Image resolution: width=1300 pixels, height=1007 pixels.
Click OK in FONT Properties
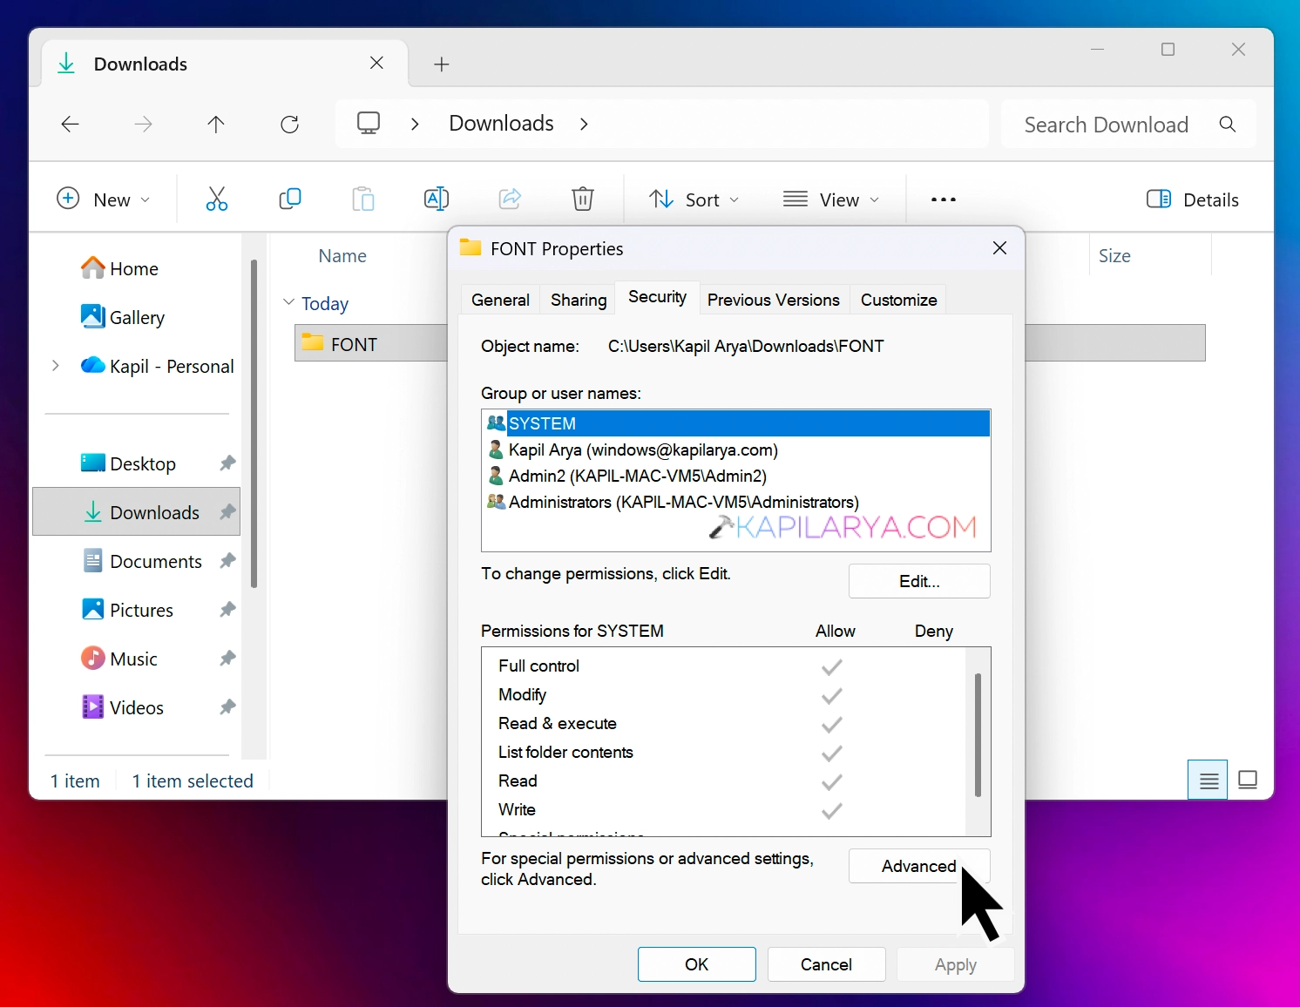point(697,964)
